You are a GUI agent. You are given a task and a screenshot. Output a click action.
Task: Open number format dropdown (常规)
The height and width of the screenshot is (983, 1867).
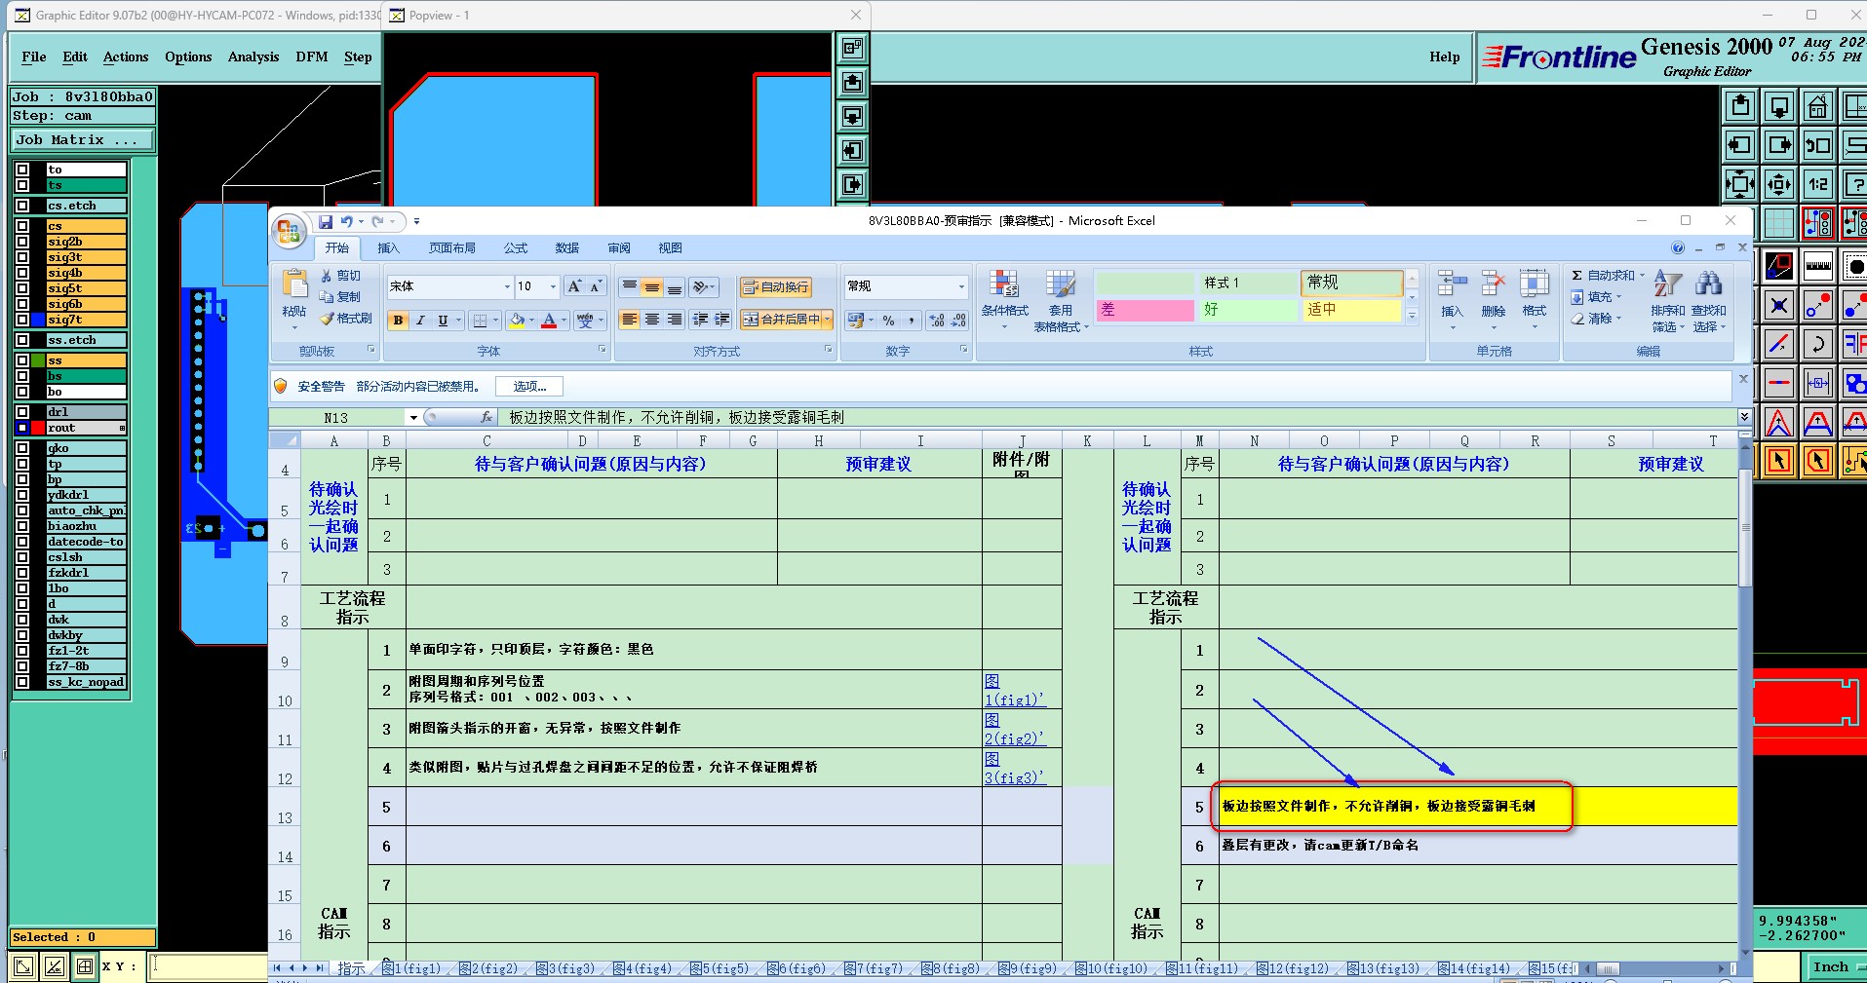coord(960,286)
